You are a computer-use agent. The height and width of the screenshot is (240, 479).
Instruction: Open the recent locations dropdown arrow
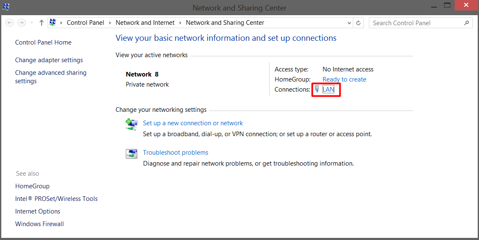coord(32,23)
